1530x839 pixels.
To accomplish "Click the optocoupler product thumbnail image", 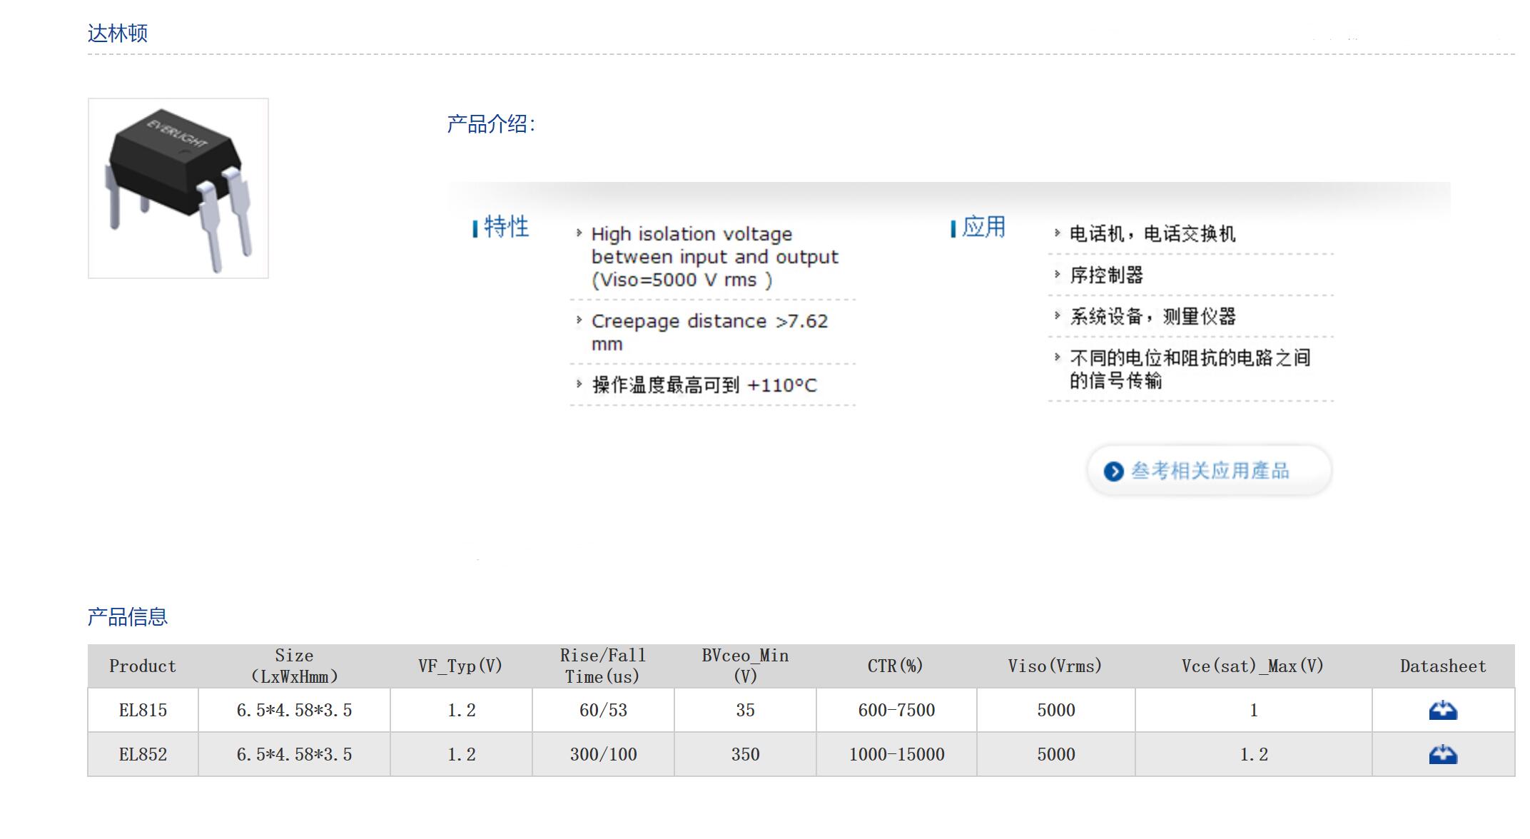I will (178, 188).
